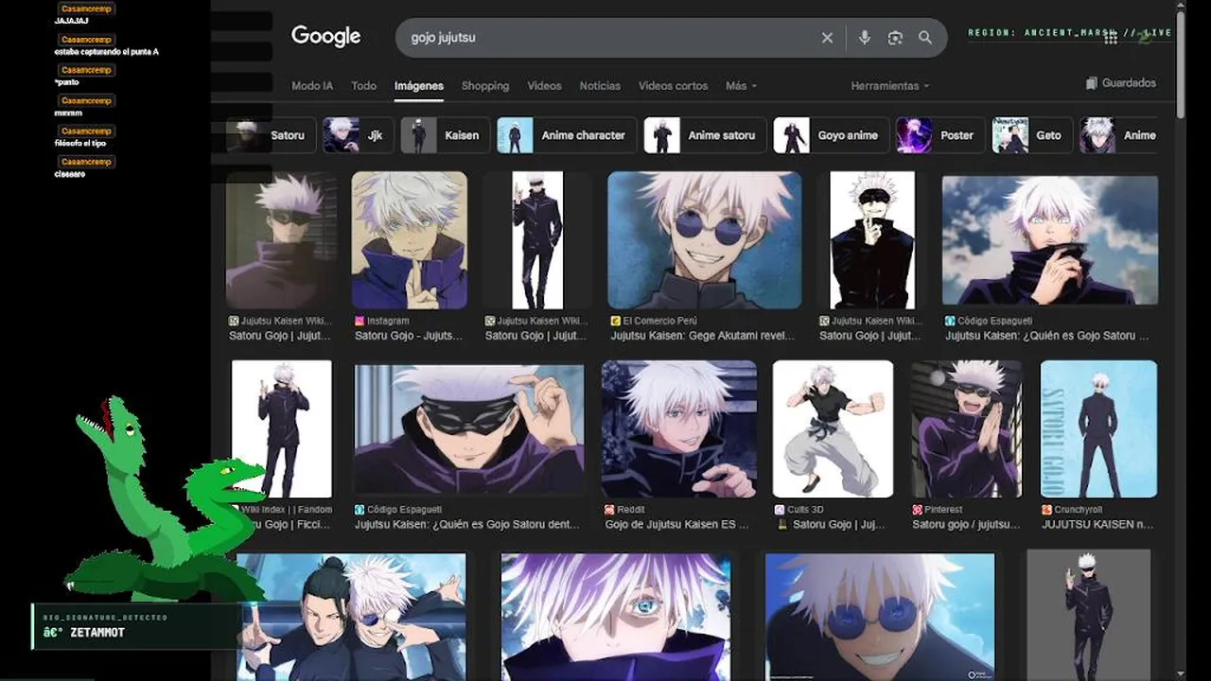This screenshot has height=681, width=1211.
Task: Open the second-row Código Espagueti blindfold image
Action: pos(469,430)
